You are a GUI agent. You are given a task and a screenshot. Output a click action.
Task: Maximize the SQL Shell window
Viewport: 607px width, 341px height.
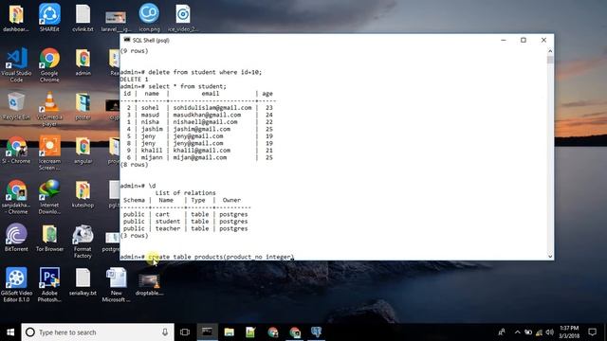click(x=524, y=40)
